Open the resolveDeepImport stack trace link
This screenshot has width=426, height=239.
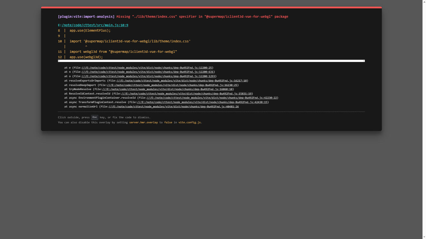click(x=172, y=85)
